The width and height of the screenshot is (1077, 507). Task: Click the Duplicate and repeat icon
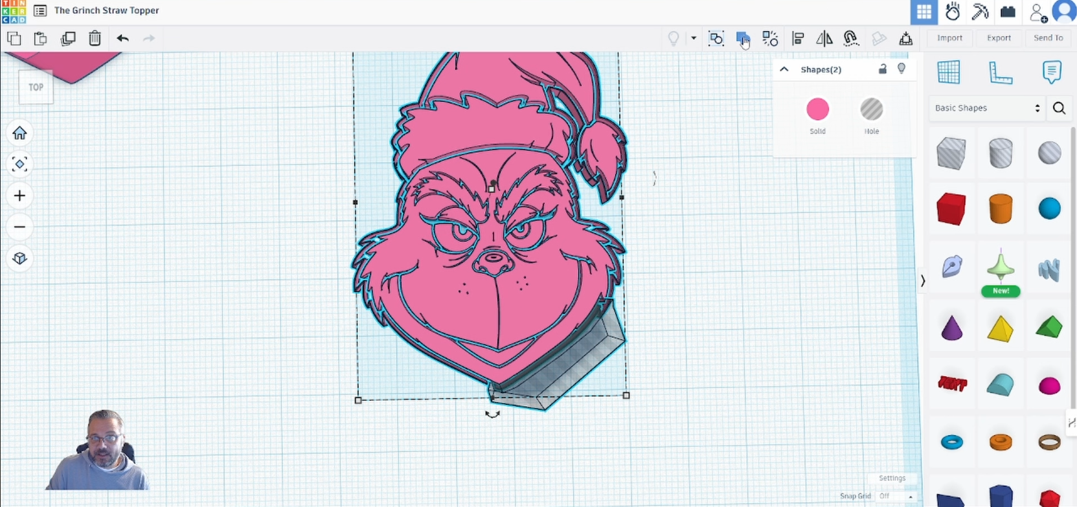point(68,39)
